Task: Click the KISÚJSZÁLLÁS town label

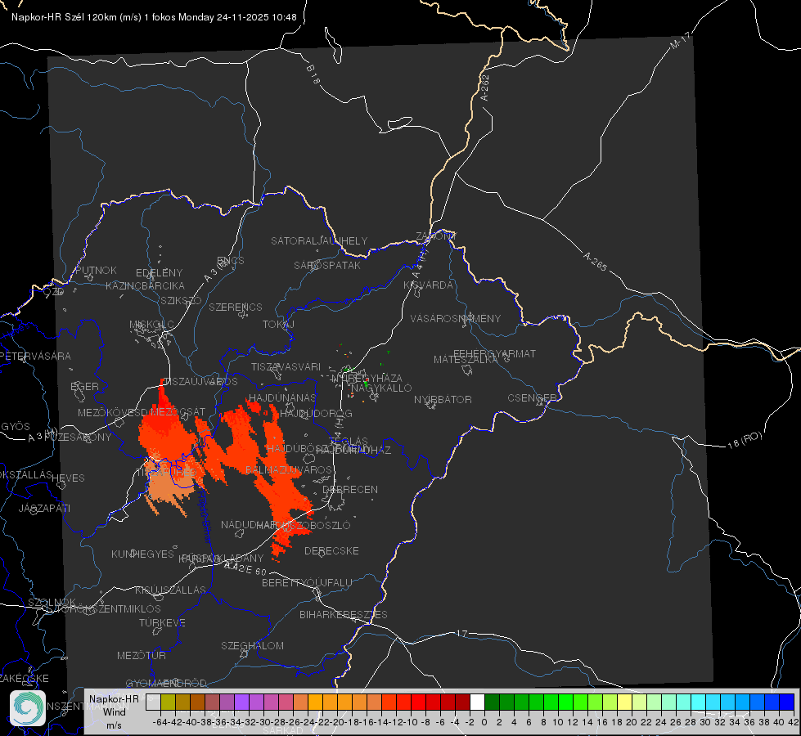Action: click(171, 590)
